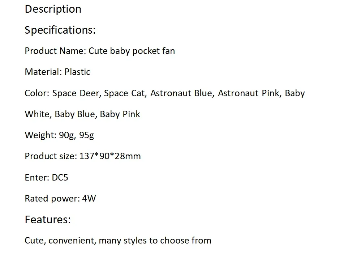Click the Features heading
The image size is (348, 254).
pyautogui.click(x=48, y=220)
